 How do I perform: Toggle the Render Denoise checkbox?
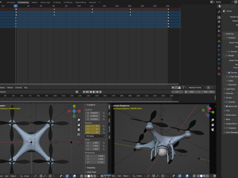tap(229, 73)
